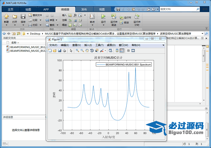This screenshot has width=211, height=148.
Task: Switch to the 绘图 ribbon tab
Action: coord(28,9)
